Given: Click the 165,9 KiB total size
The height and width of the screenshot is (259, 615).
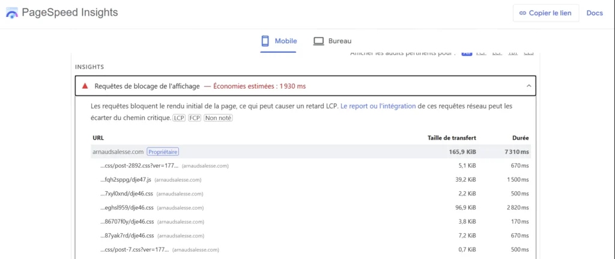Looking at the screenshot, I should [462, 152].
